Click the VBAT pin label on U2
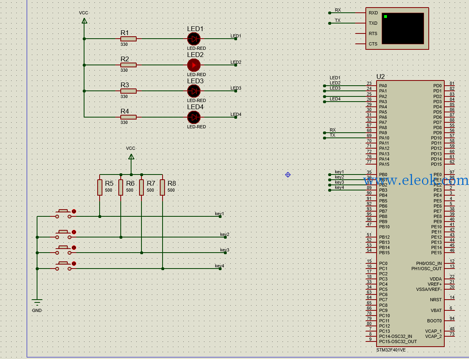 [x=436, y=310]
